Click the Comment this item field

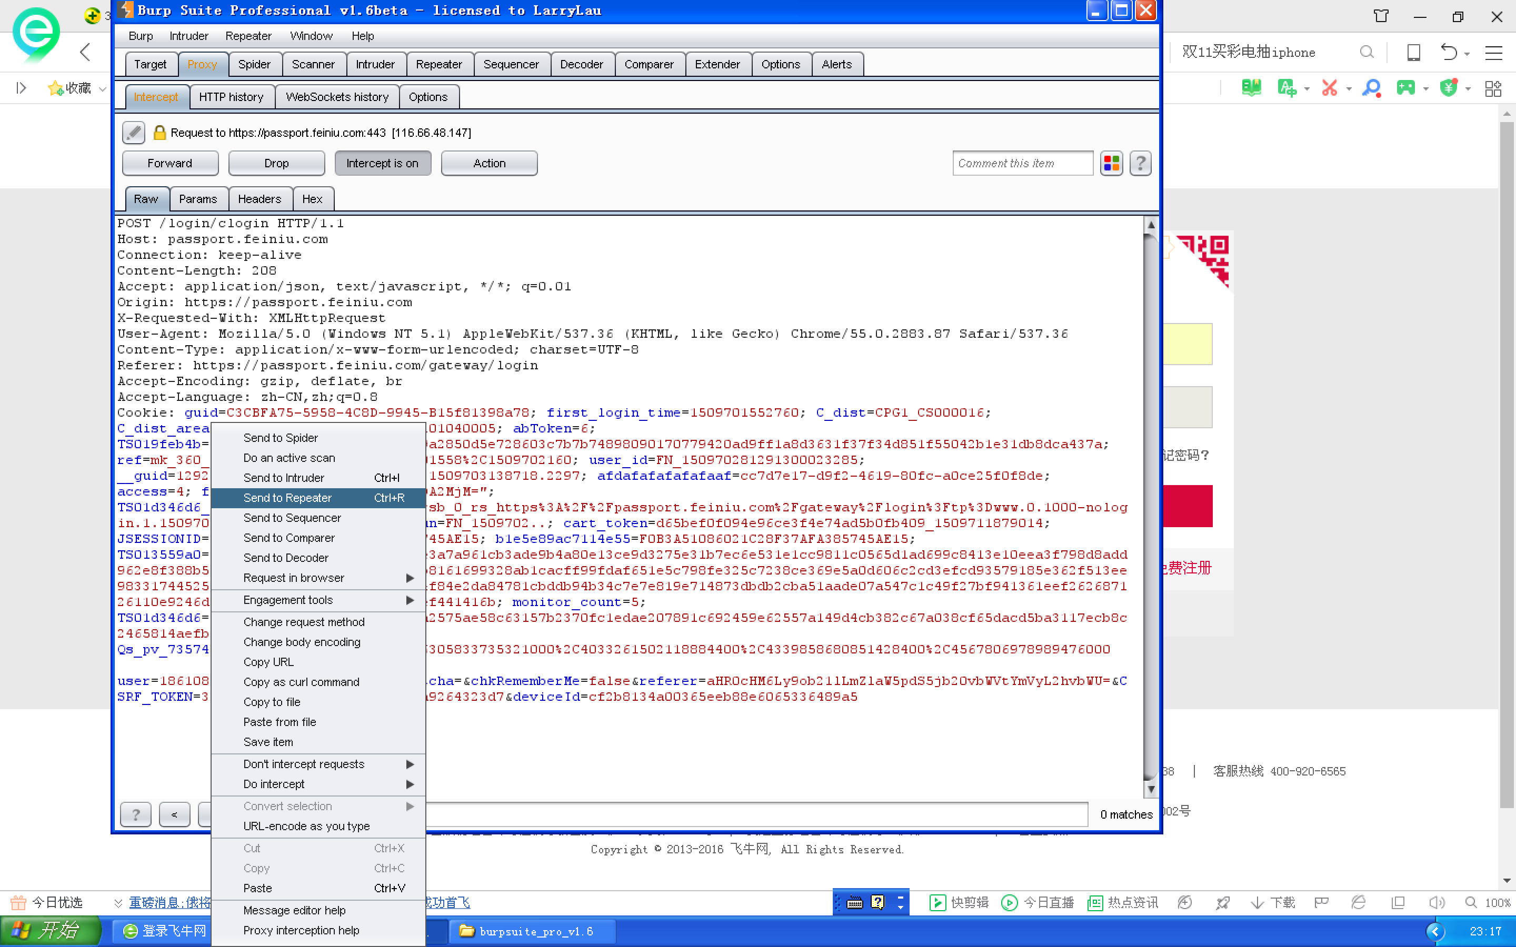(x=1022, y=164)
